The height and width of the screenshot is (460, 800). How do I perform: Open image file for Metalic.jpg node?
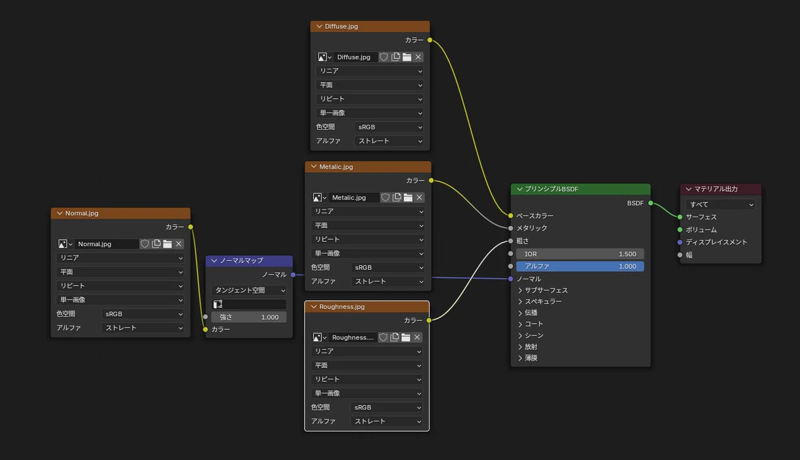(x=408, y=197)
